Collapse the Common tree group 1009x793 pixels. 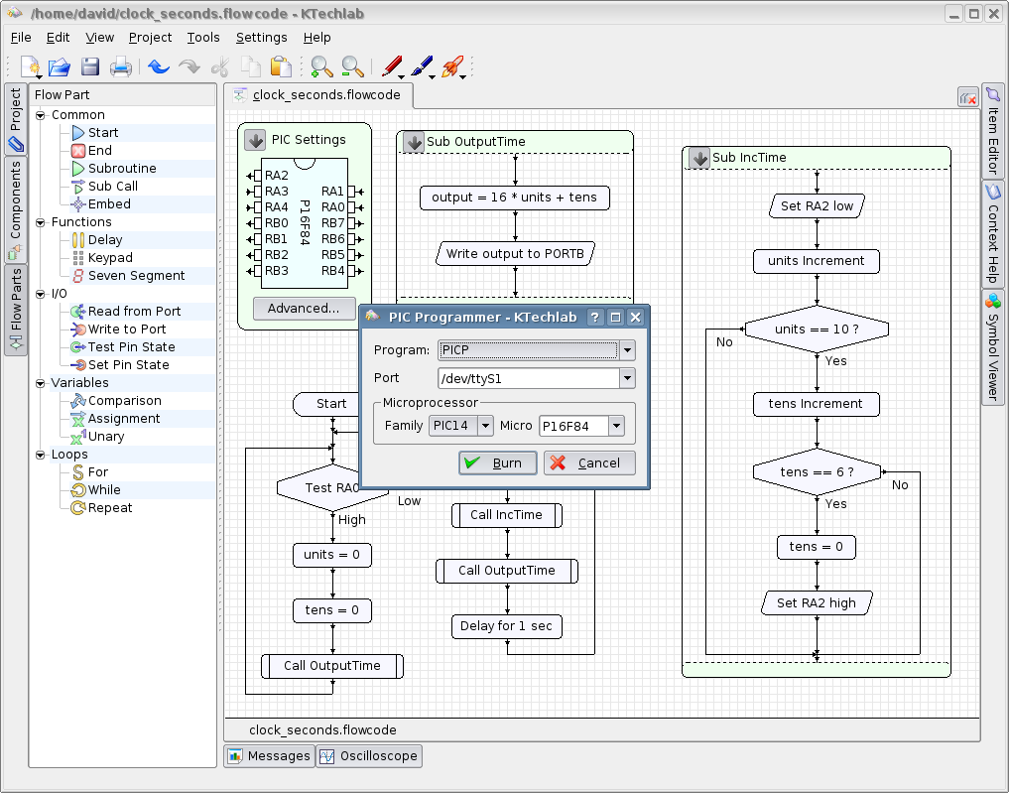coord(41,115)
